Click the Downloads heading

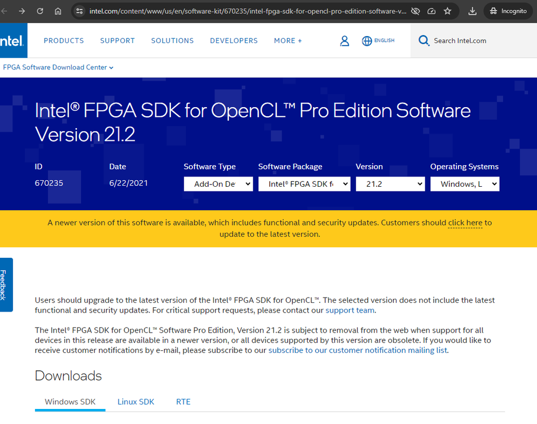tap(68, 376)
